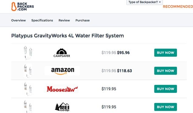
Task: View product thumbnail in Moosejaw row
Action: pyautogui.click(x=28, y=89)
